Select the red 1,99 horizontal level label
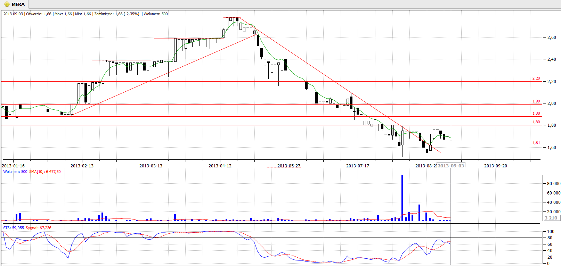The height and width of the screenshot is (266, 561). [x=536, y=101]
